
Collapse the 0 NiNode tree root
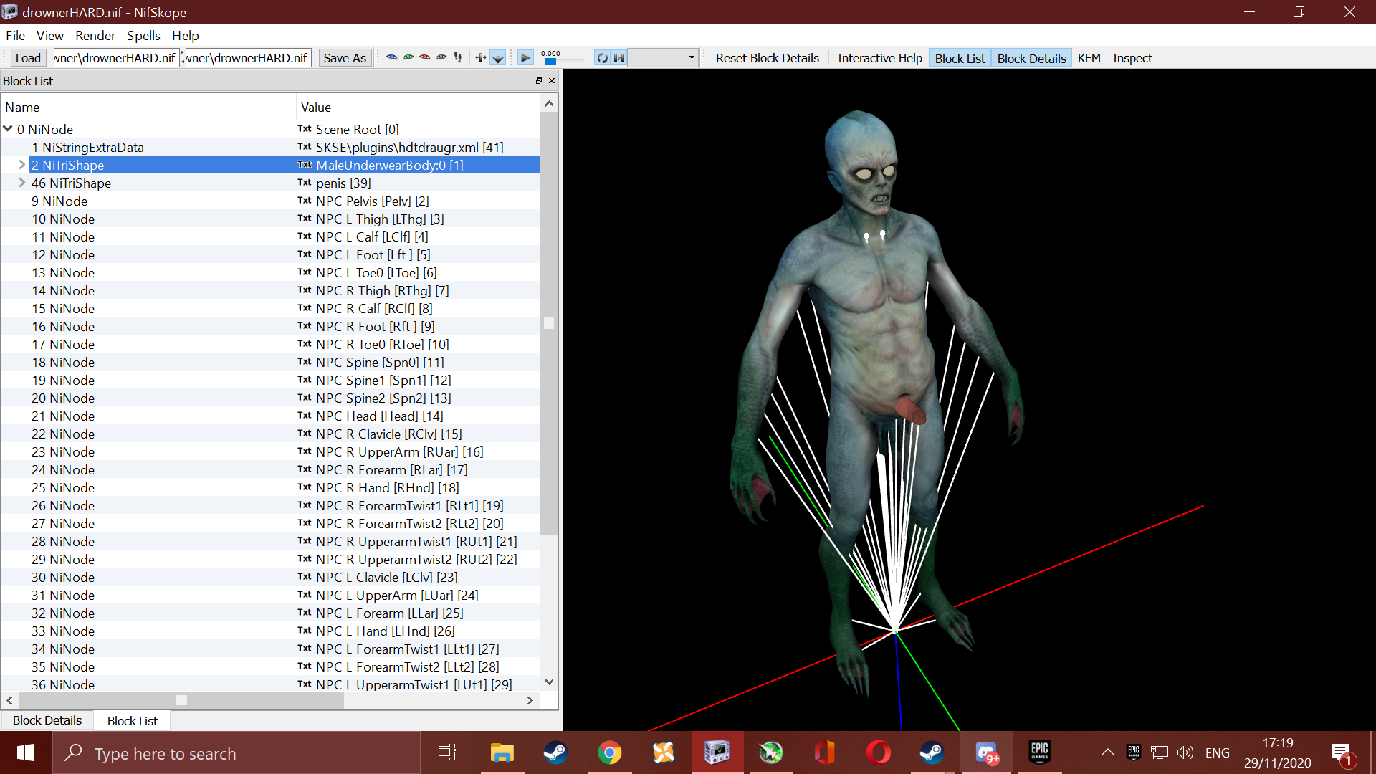[x=8, y=129]
